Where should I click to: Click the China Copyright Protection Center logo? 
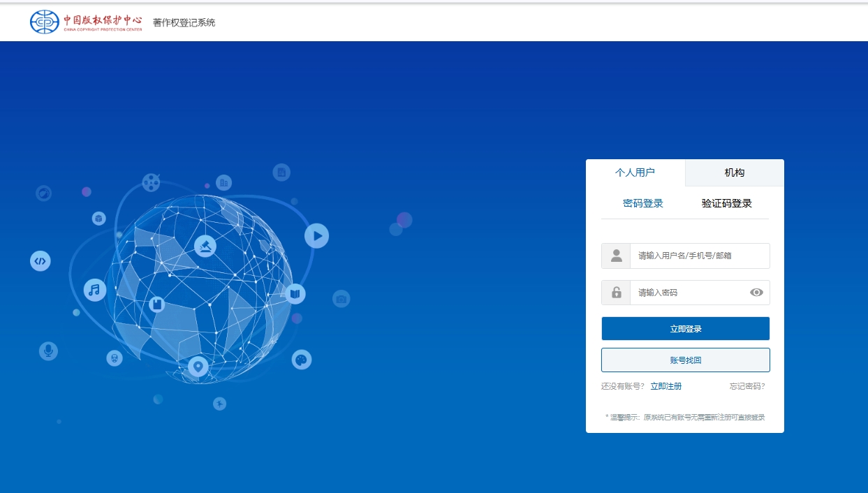[86, 22]
